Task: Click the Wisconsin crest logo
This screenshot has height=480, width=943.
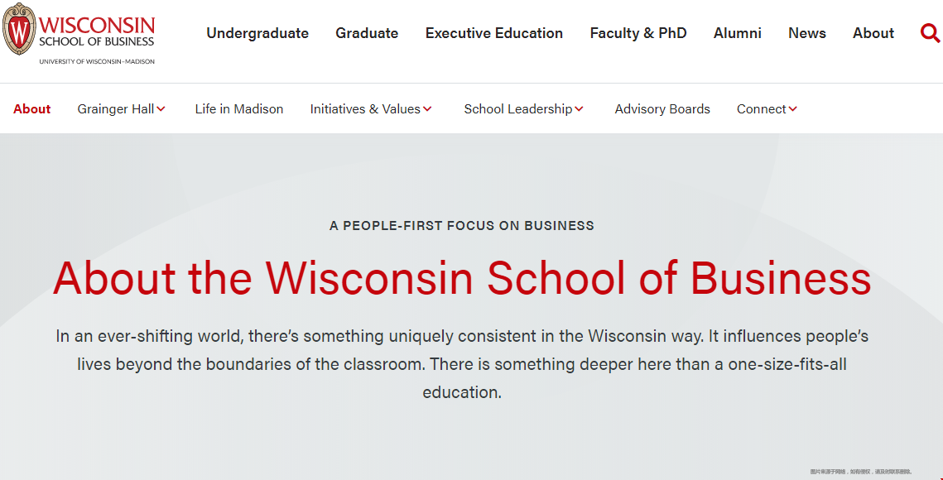Action: coord(19,29)
